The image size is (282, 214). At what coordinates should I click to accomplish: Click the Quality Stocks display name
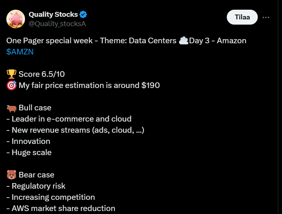tap(53, 15)
